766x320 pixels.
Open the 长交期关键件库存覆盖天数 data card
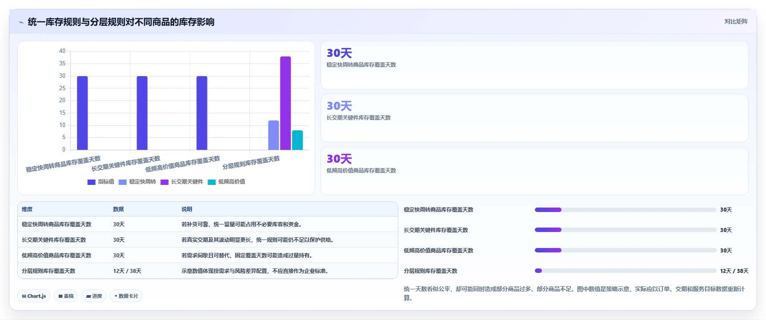tap(534, 118)
